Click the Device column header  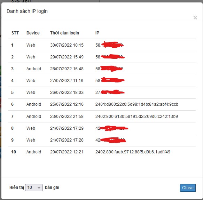(33, 33)
